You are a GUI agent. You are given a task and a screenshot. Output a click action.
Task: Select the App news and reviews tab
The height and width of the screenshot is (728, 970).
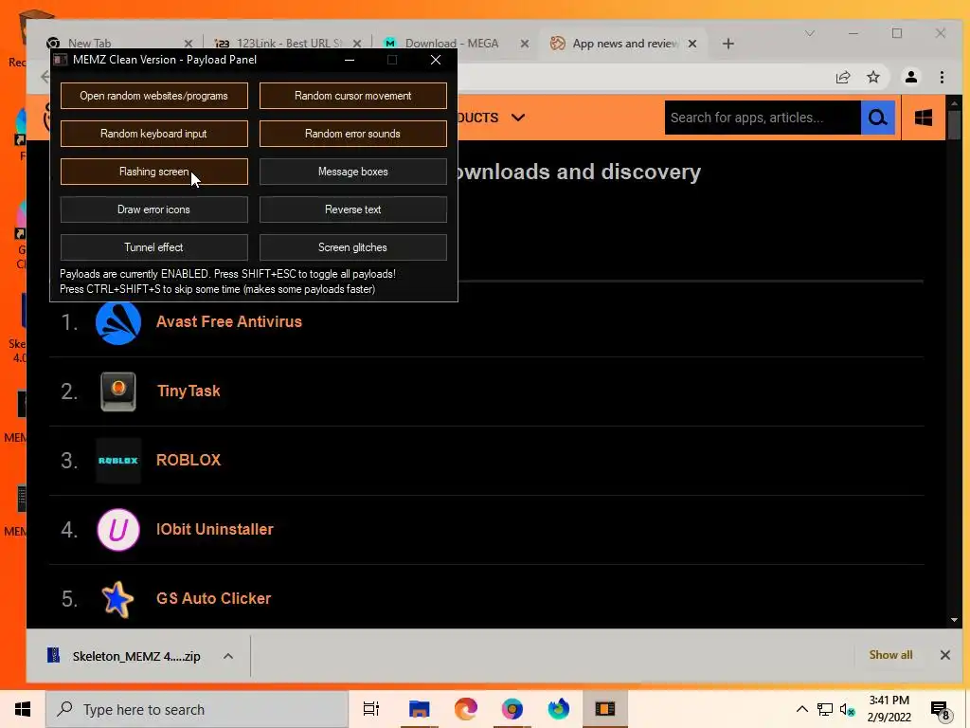click(x=625, y=44)
